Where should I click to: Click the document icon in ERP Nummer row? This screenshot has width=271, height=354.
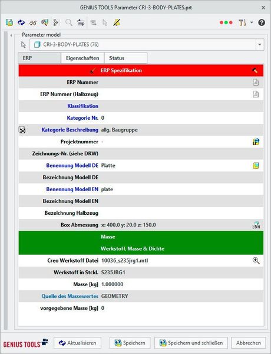click(256, 82)
